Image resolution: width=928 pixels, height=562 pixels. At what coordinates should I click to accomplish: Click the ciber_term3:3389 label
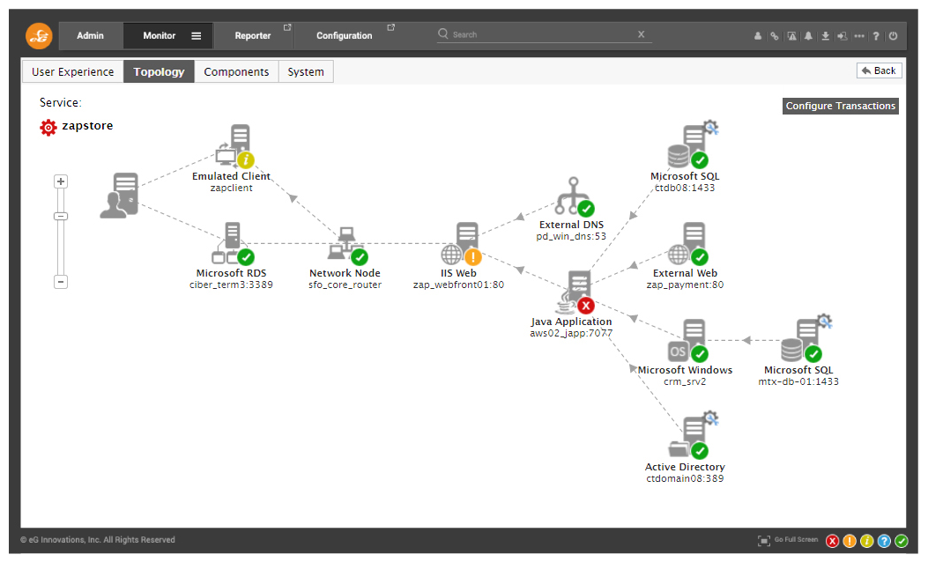(x=232, y=285)
